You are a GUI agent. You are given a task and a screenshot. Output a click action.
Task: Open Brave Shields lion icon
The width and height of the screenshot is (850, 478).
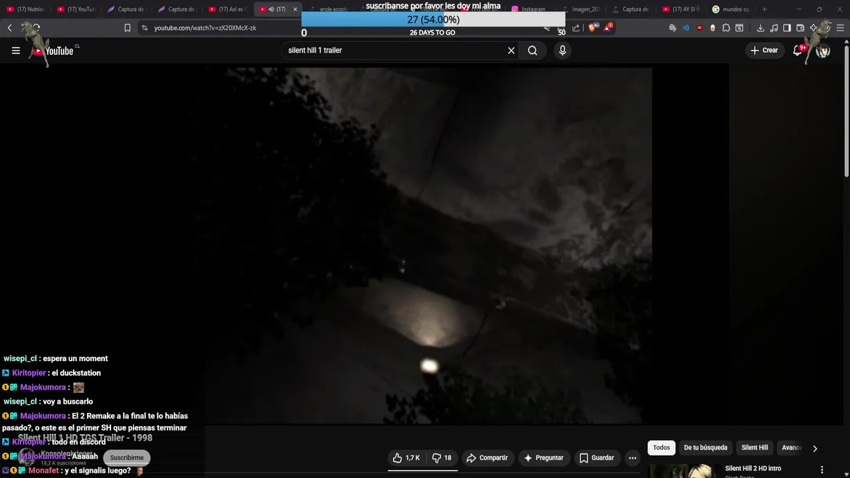click(592, 28)
